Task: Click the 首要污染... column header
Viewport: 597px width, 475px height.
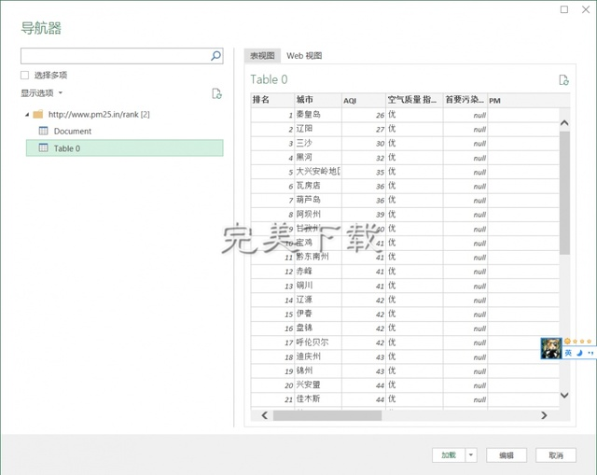Action: pos(465,100)
